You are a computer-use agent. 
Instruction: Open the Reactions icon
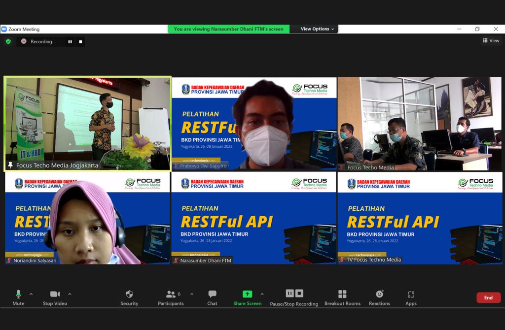[379, 294]
